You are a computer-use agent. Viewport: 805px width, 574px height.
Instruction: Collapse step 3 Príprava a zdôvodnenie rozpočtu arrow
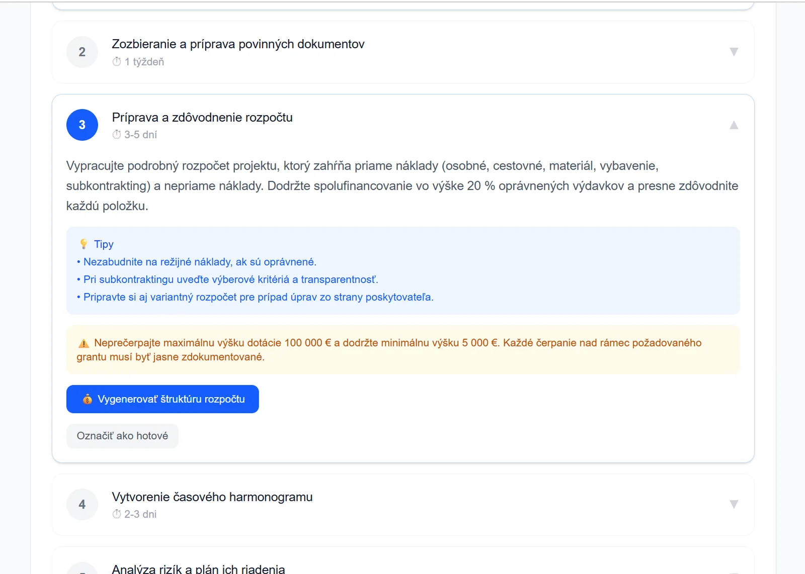click(734, 125)
